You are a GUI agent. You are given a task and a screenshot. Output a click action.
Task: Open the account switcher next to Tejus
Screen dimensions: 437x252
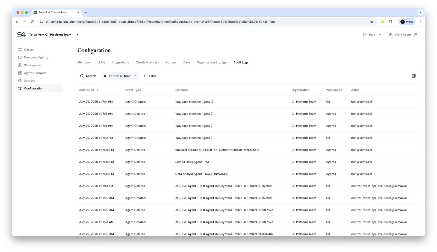point(77,34)
